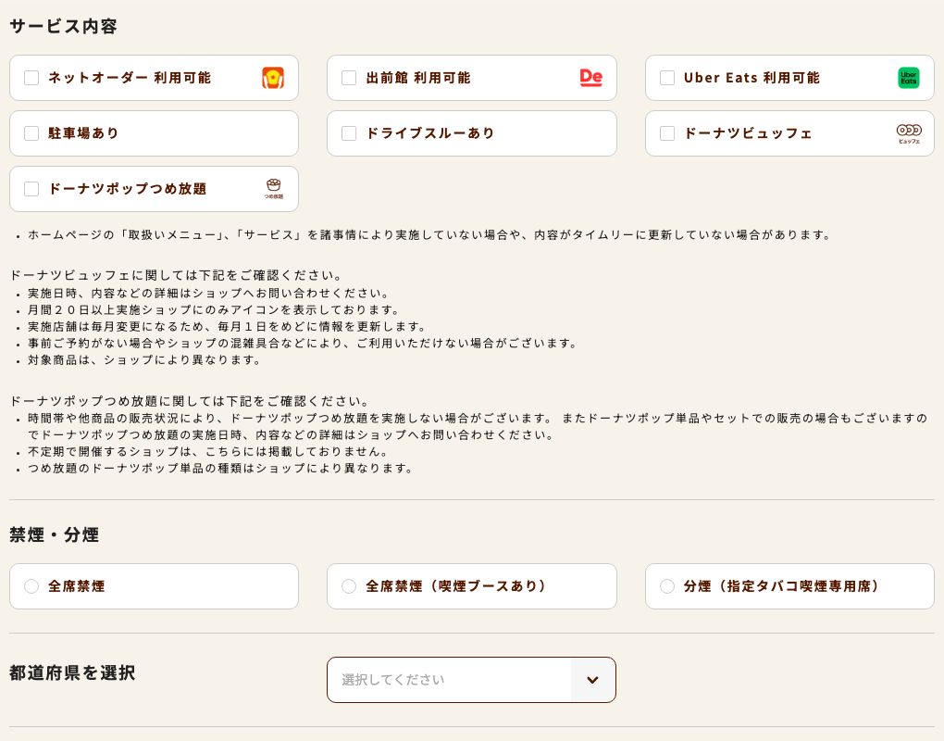Click the ネットオーダー app icon
Image resolution: width=944 pixels, height=741 pixels.
click(x=273, y=78)
